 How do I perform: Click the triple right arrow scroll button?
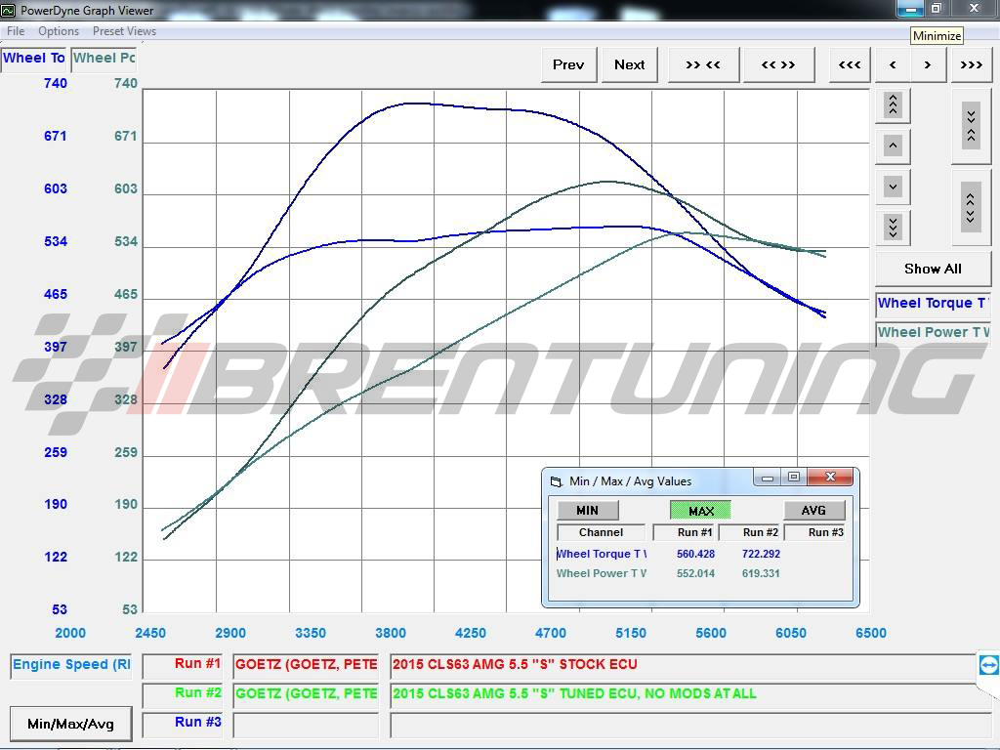pos(972,64)
